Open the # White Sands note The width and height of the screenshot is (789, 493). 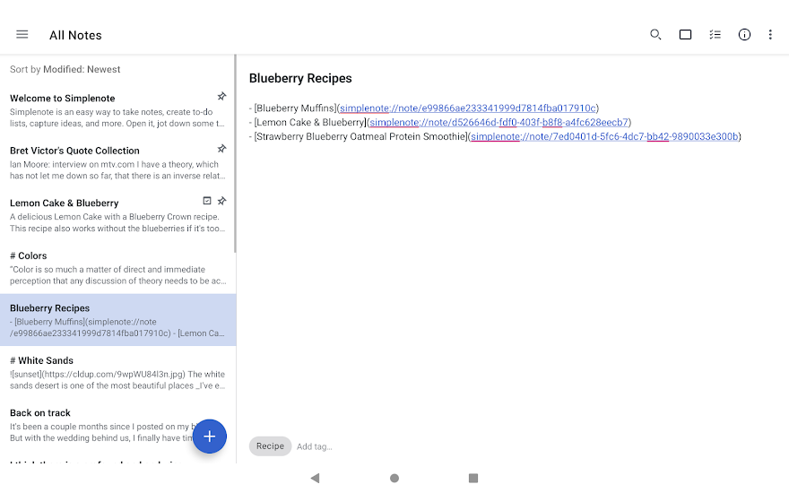click(x=117, y=372)
